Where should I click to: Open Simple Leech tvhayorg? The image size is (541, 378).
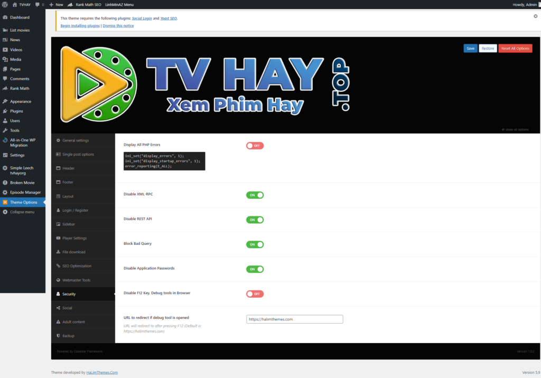coord(23,171)
